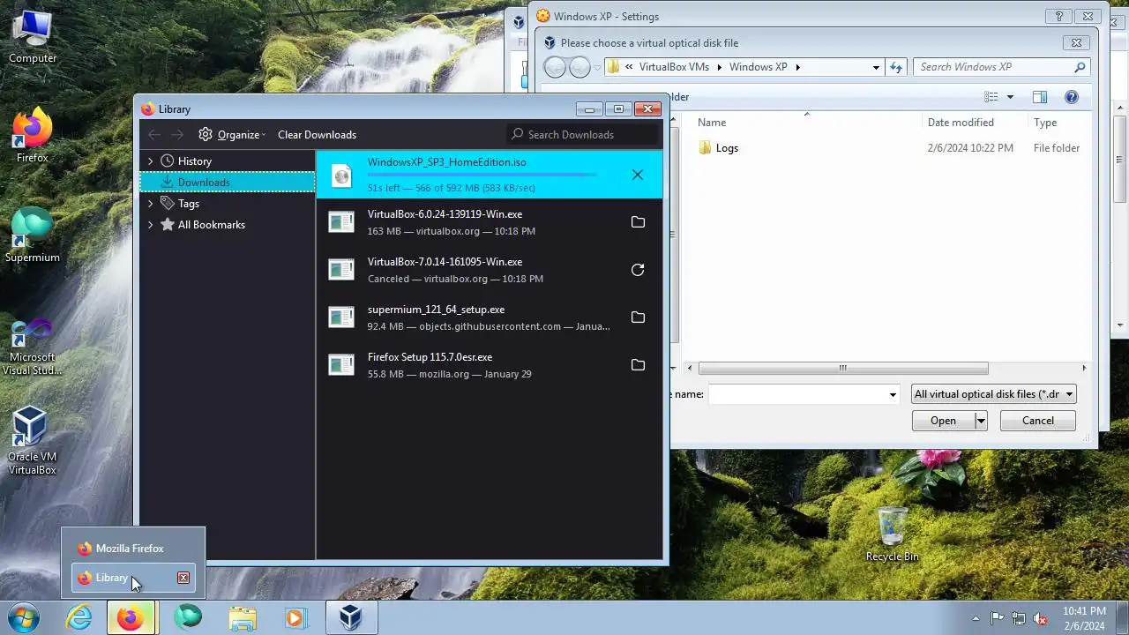1129x635 pixels.
Task: Open Firefox desktop shortcut
Action: (x=33, y=136)
